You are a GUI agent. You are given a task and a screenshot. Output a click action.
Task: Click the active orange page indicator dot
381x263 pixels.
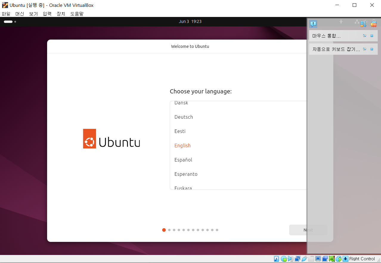pyautogui.click(x=164, y=230)
